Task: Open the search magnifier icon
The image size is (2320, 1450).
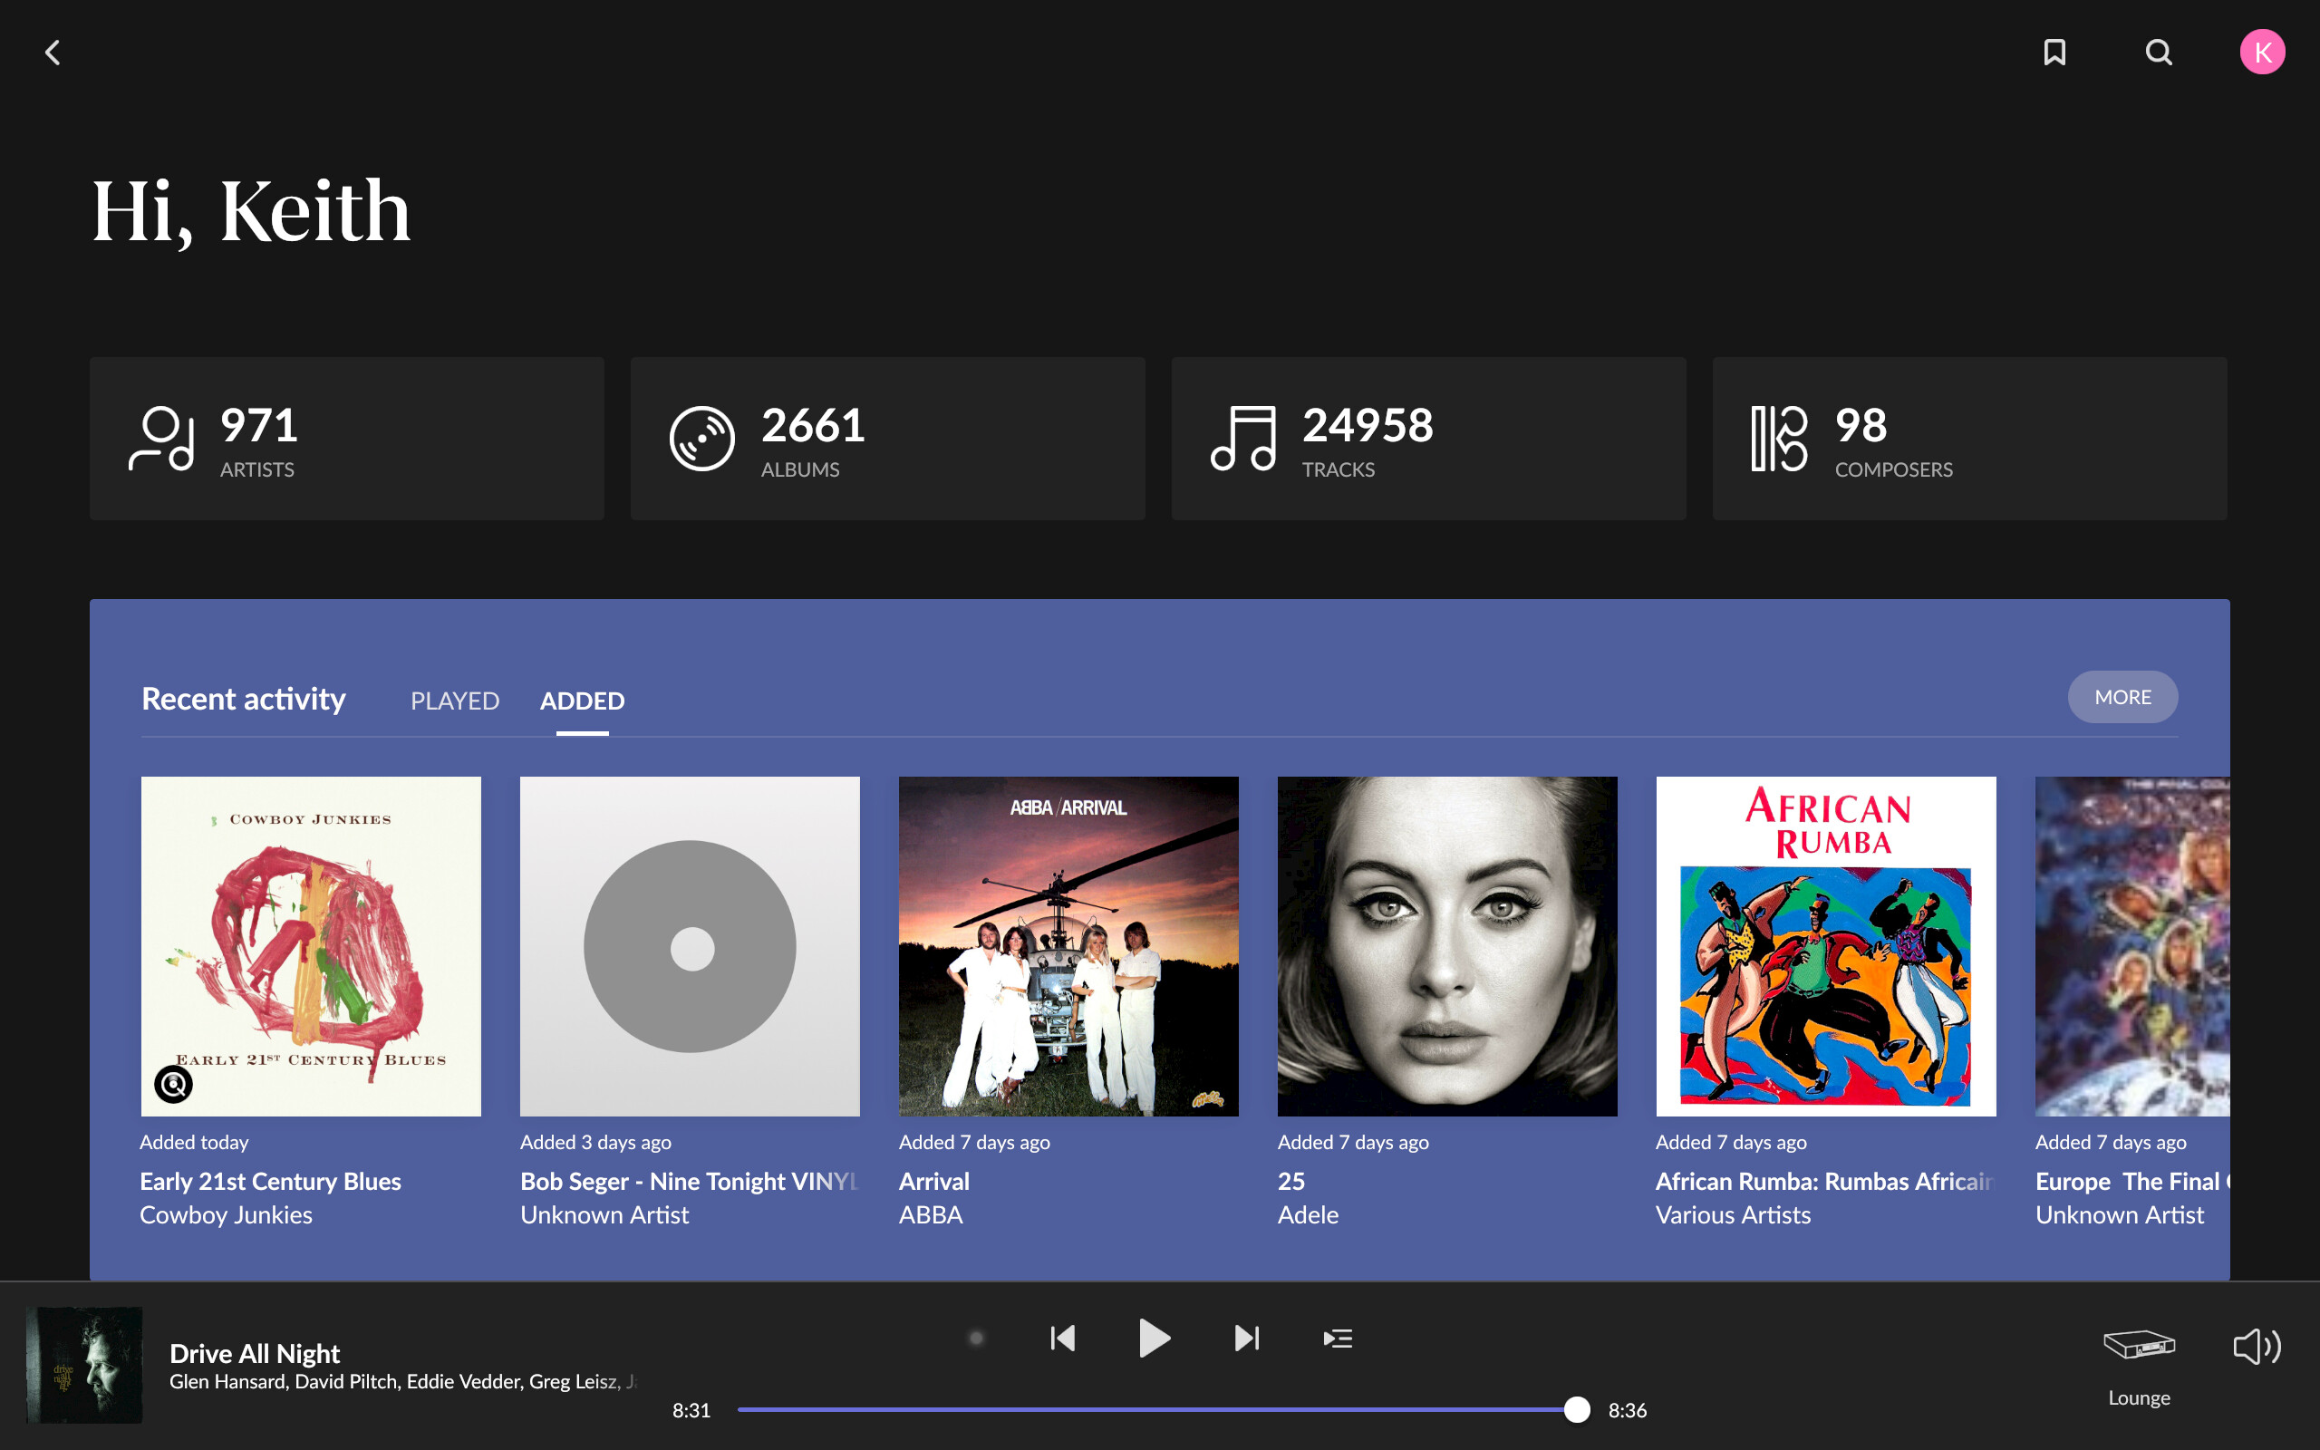Action: click(2158, 52)
